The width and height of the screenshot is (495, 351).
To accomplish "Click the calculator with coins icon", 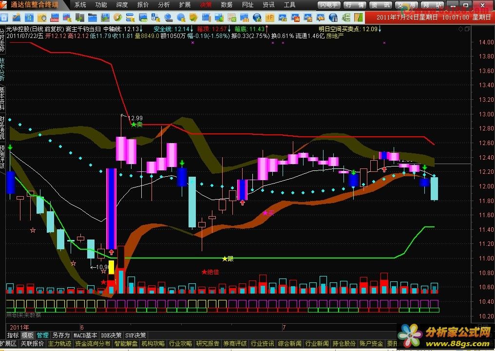I will (155, 18).
